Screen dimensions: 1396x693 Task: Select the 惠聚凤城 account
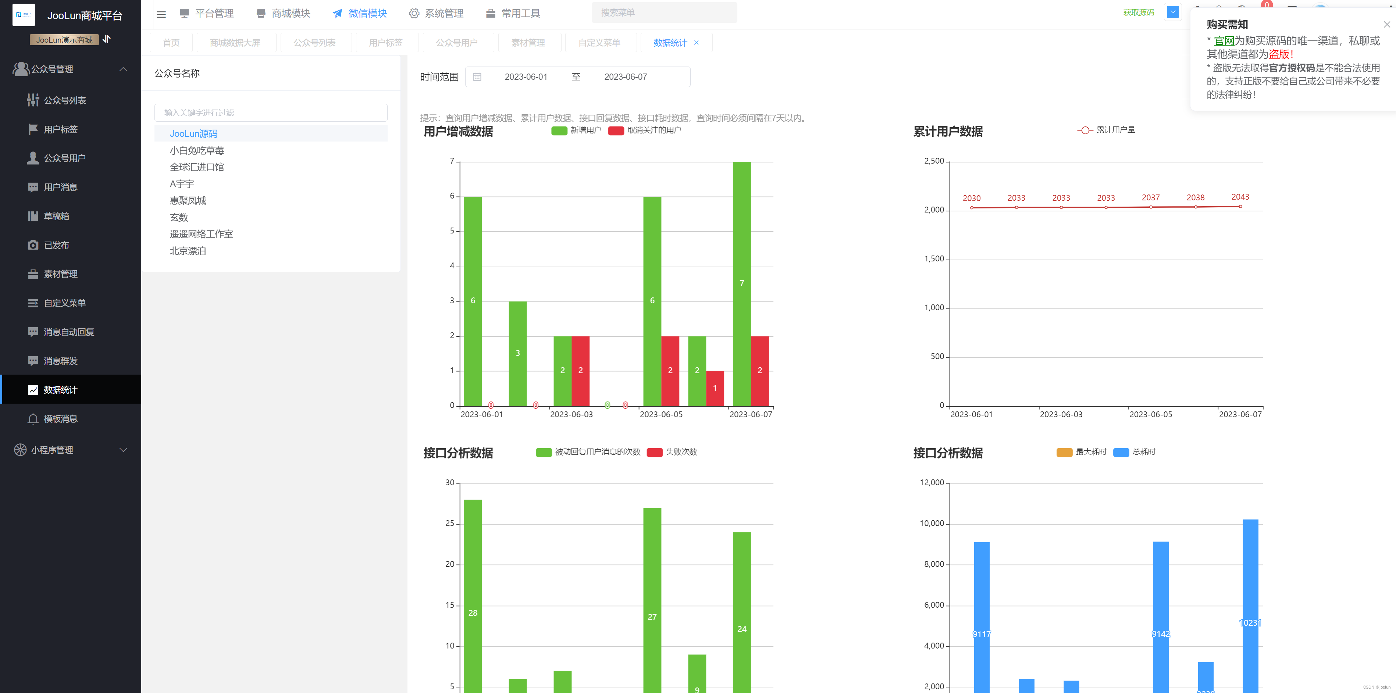click(x=271, y=200)
